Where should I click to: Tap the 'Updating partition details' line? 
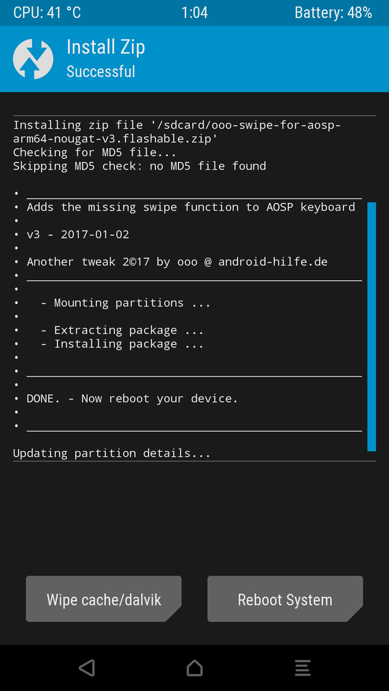click(x=112, y=453)
